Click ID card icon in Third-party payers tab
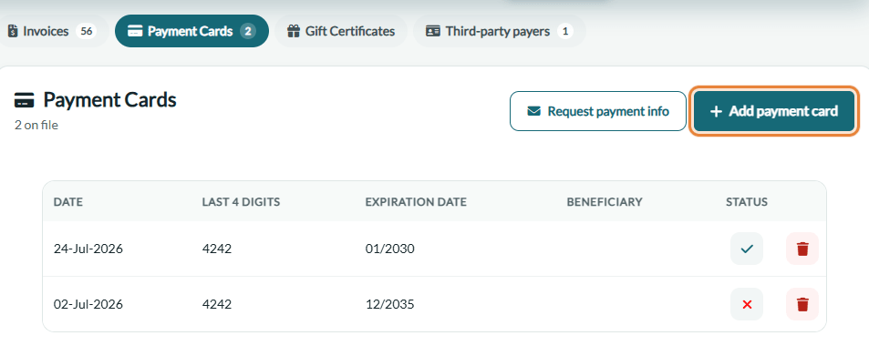Screen dimensions: 869x356 pos(432,31)
